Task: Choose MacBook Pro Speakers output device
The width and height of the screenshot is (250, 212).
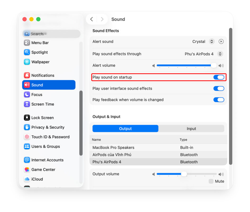Action: pos(113,148)
